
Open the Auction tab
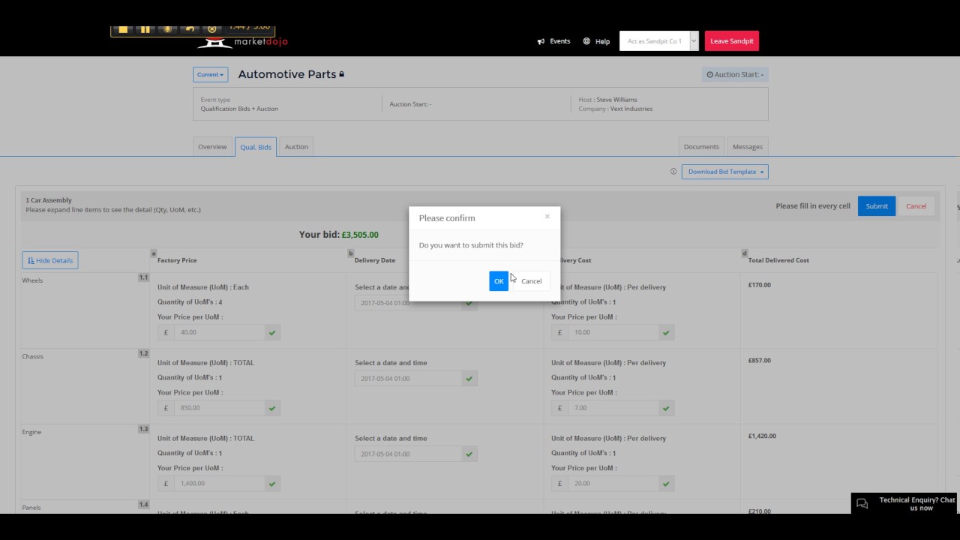296,147
